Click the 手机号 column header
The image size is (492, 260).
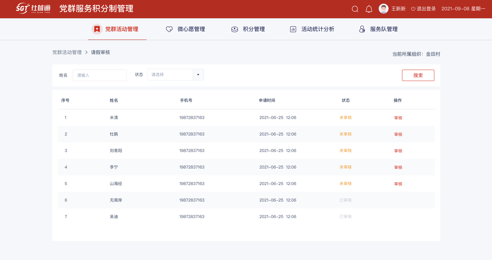pyautogui.click(x=186, y=100)
